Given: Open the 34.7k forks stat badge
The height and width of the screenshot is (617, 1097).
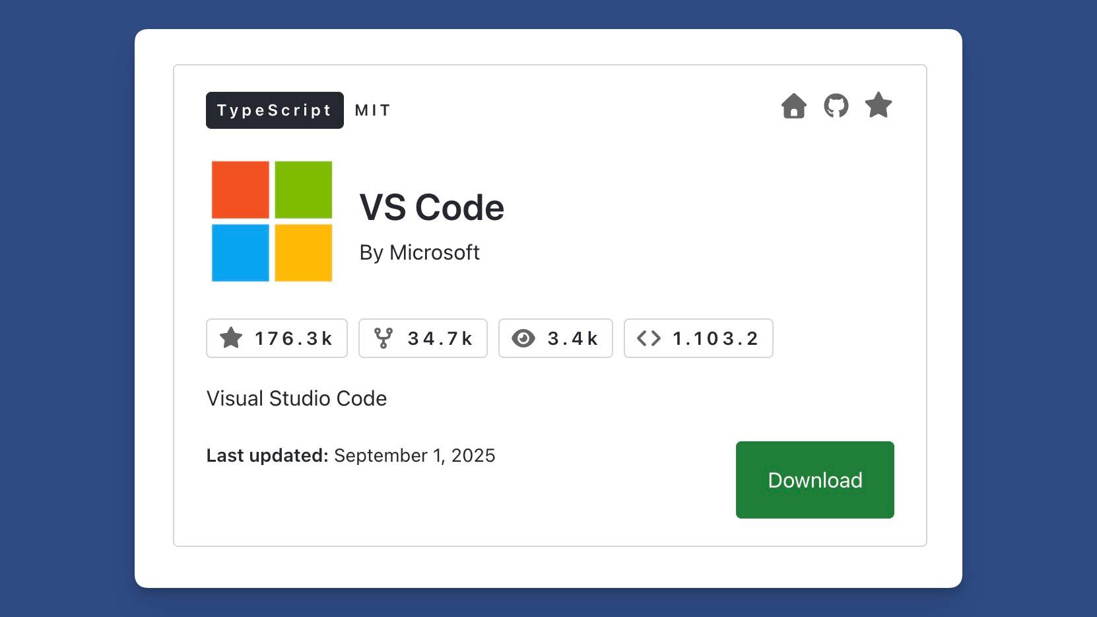Looking at the screenshot, I should (x=423, y=338).
